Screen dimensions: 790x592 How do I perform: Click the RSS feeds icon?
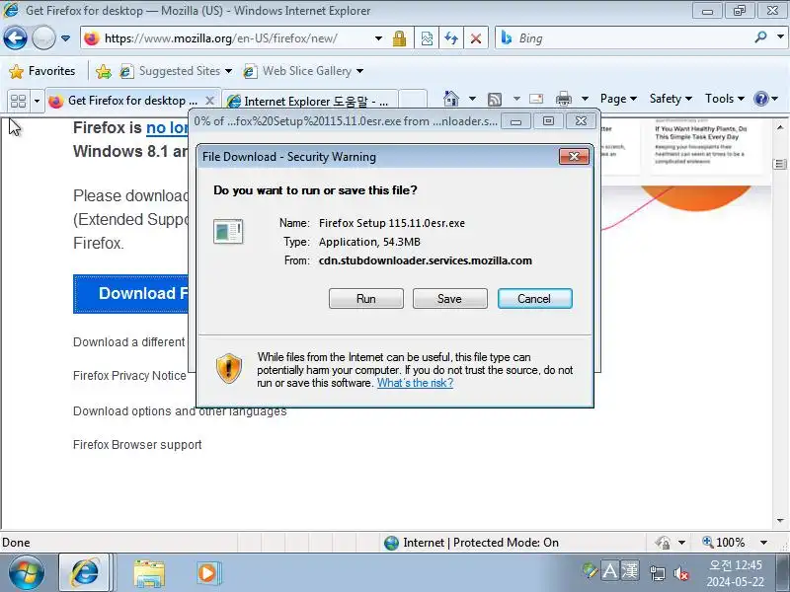pos(495,100)
